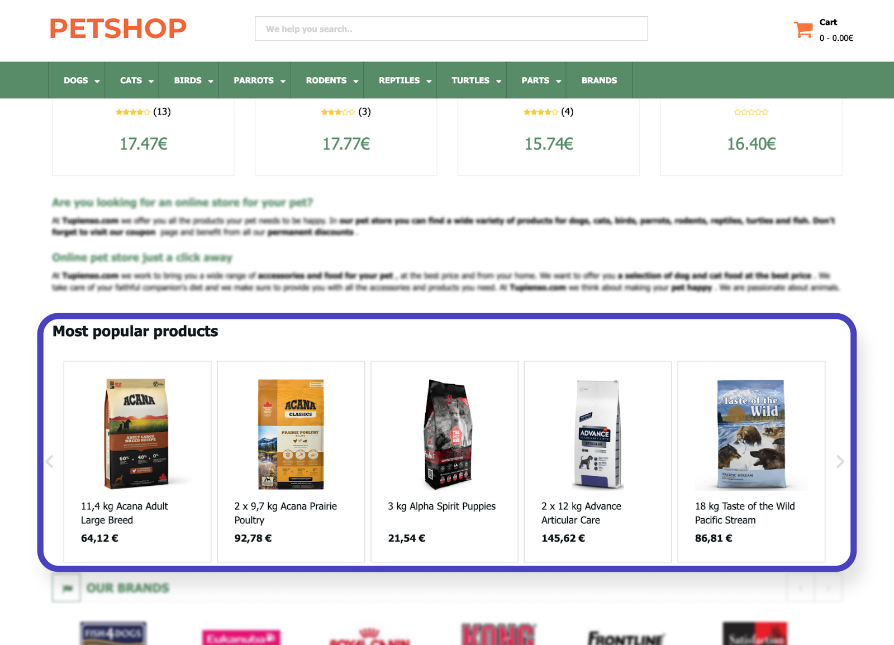Select the Turtles menu item

[475, 80]
